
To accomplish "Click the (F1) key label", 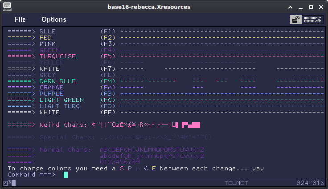I will point(108,32).
